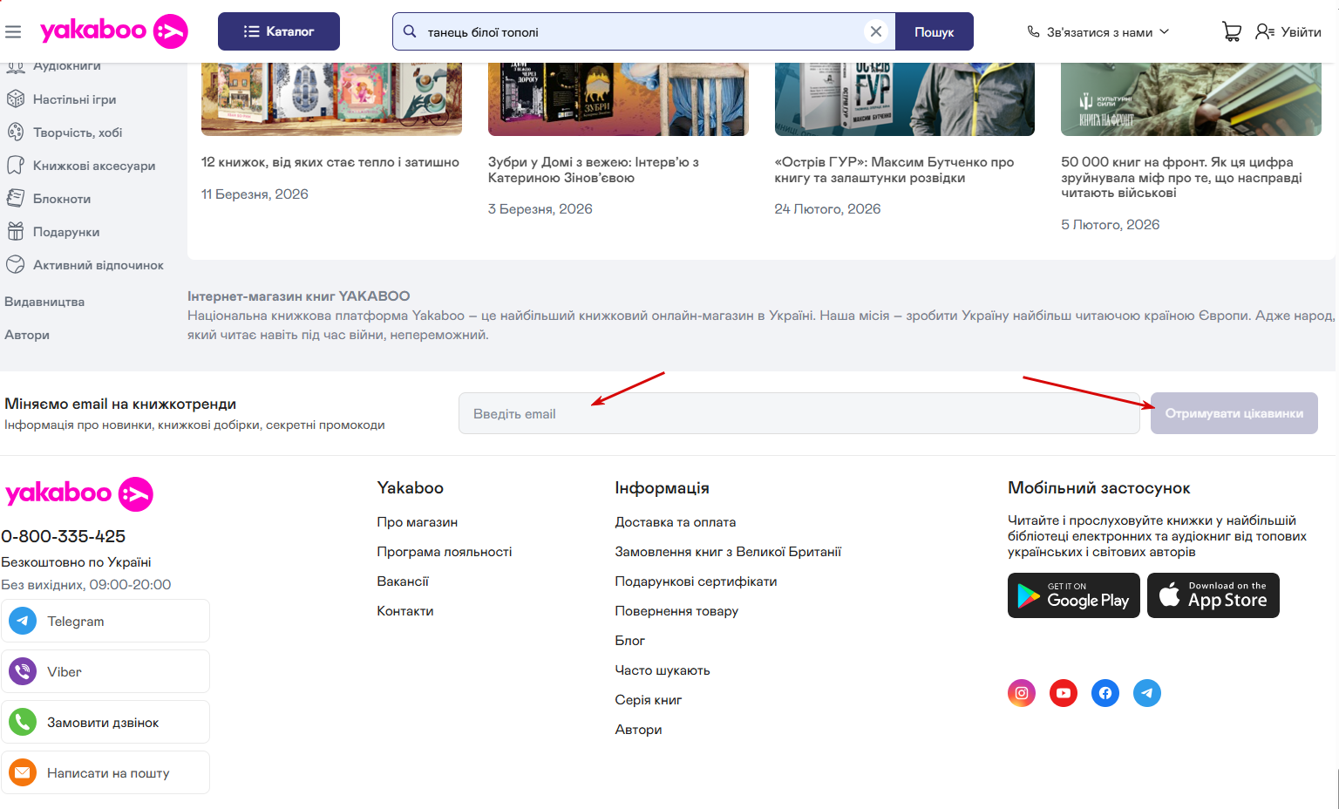Open Доставка та оплата link
Image resolution: width=1339 pixels, height=809 pixels.
[676, 522]
